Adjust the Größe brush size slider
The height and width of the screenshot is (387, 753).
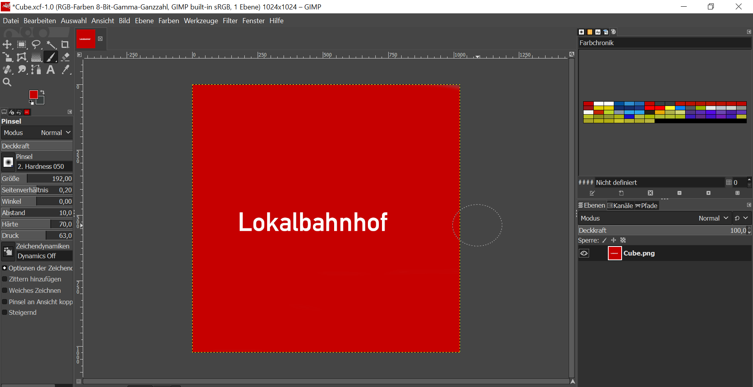coord(37,179)
